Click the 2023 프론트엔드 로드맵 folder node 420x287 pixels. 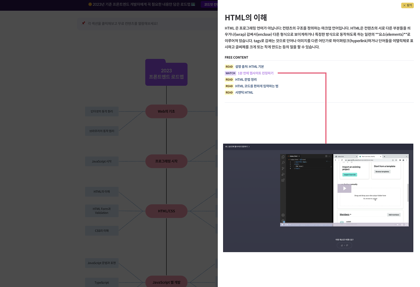pyautogui.click(x=166, y=73)
